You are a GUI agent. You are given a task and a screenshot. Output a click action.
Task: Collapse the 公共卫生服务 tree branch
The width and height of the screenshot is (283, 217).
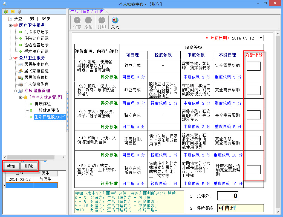tap(10, 58)
